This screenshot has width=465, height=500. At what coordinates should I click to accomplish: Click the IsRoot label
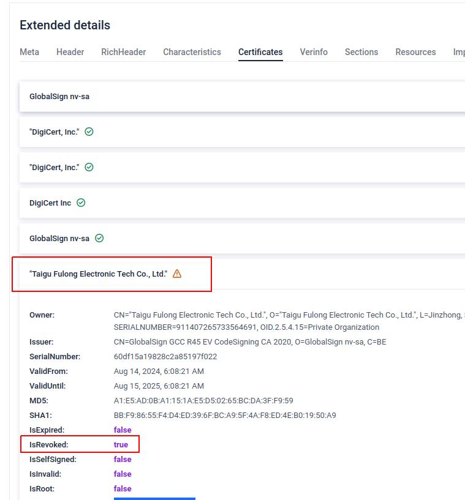[42, 488]
